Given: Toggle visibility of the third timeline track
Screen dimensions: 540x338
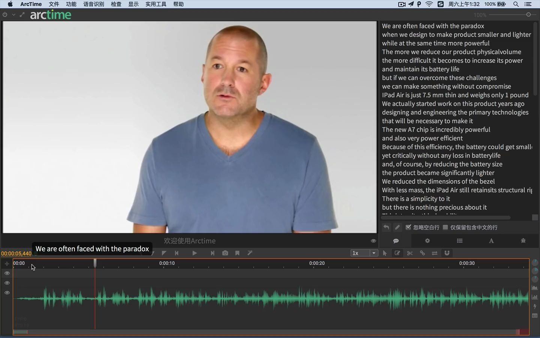Looking at the screenshot, I should pyautogui.click(x=7, y=293).
